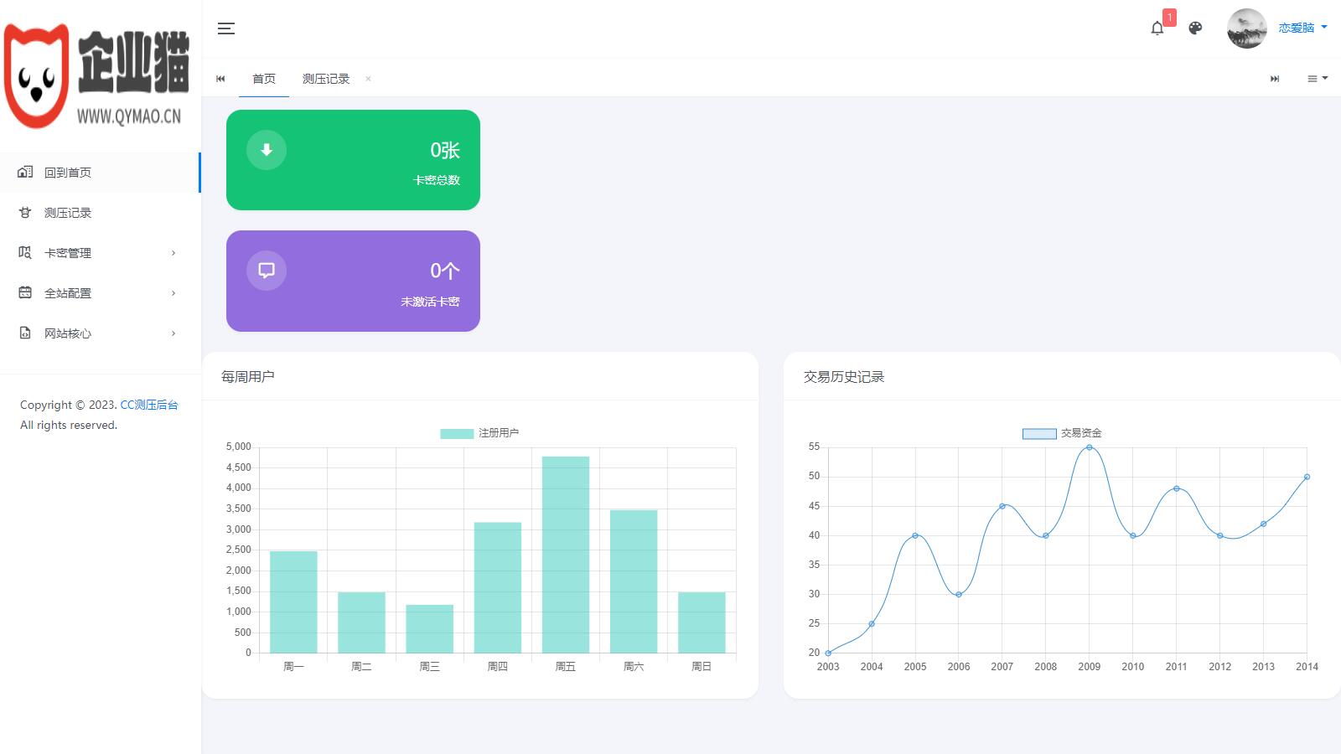Click the hamburger menu collapse icon
The image size is (1341, 754).
(x=226, y=28)
